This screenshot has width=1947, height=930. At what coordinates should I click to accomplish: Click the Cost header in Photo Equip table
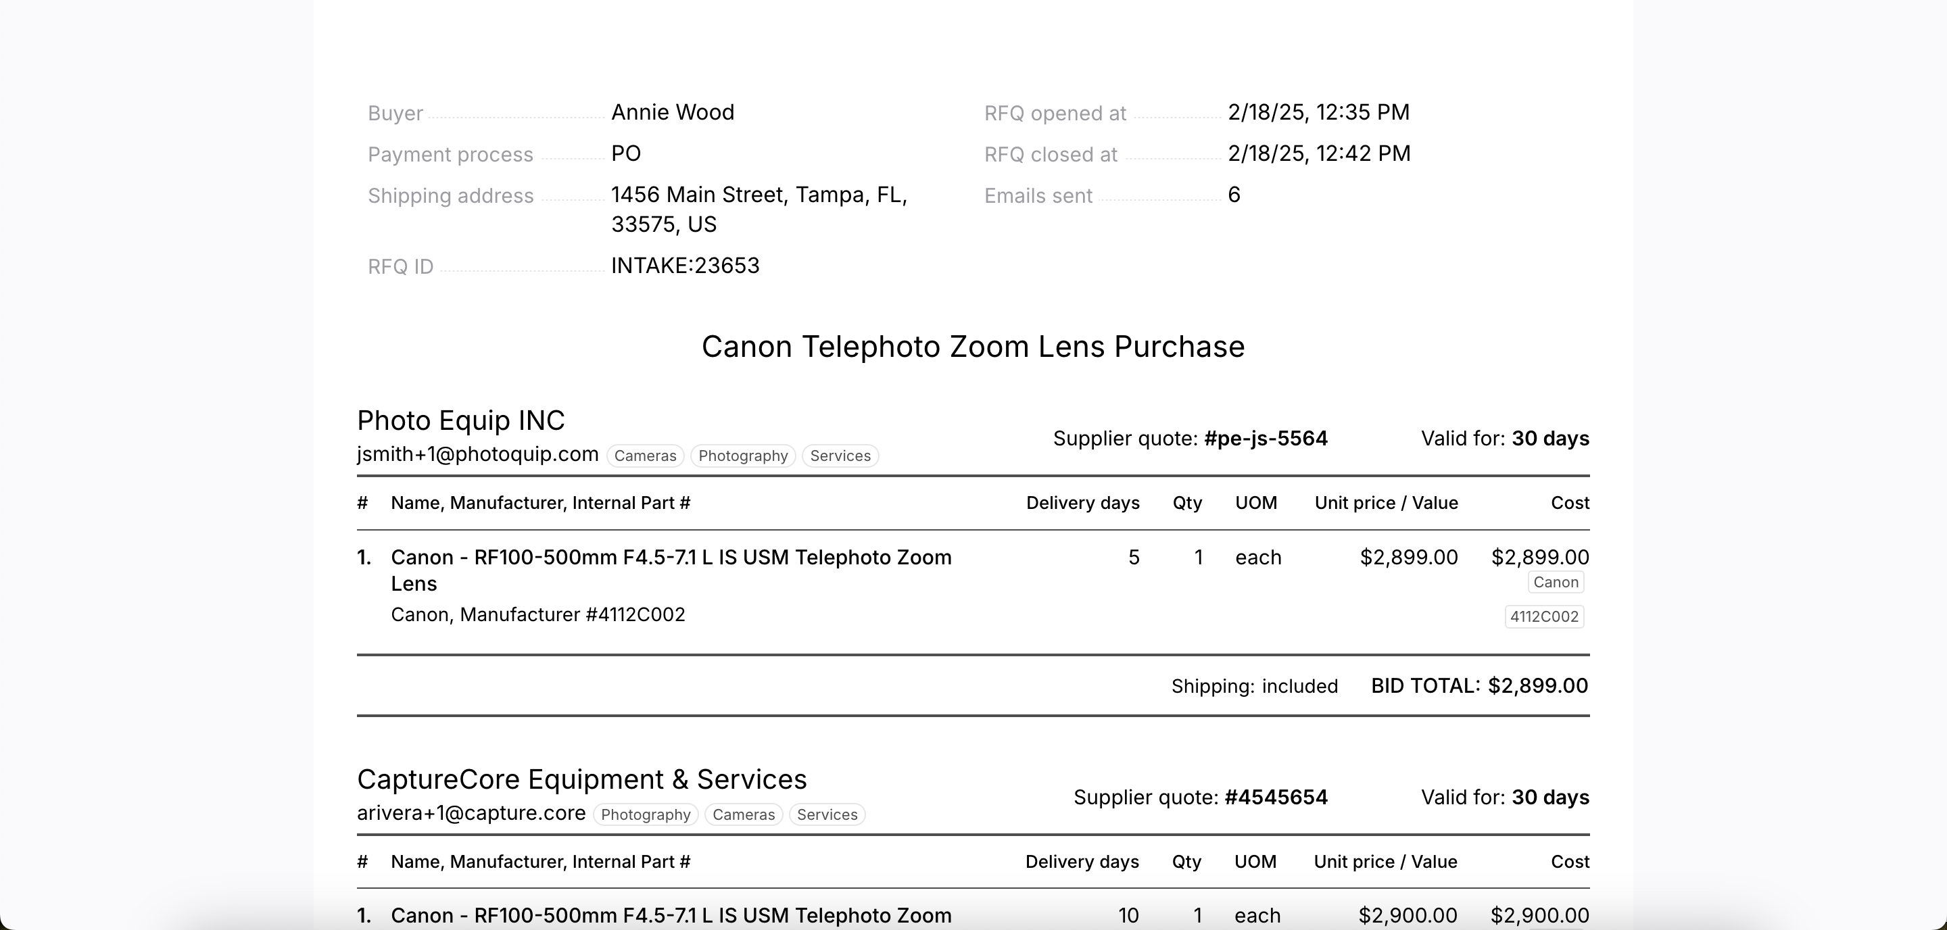pyautogui.click(x=1570, y=503)
